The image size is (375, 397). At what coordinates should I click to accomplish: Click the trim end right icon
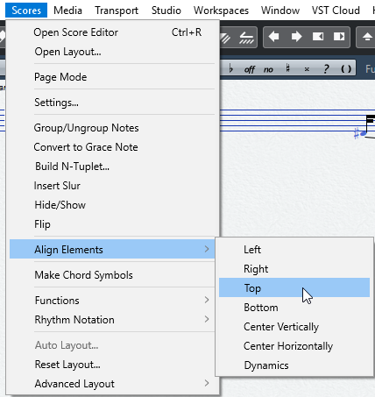click(339, 37)
